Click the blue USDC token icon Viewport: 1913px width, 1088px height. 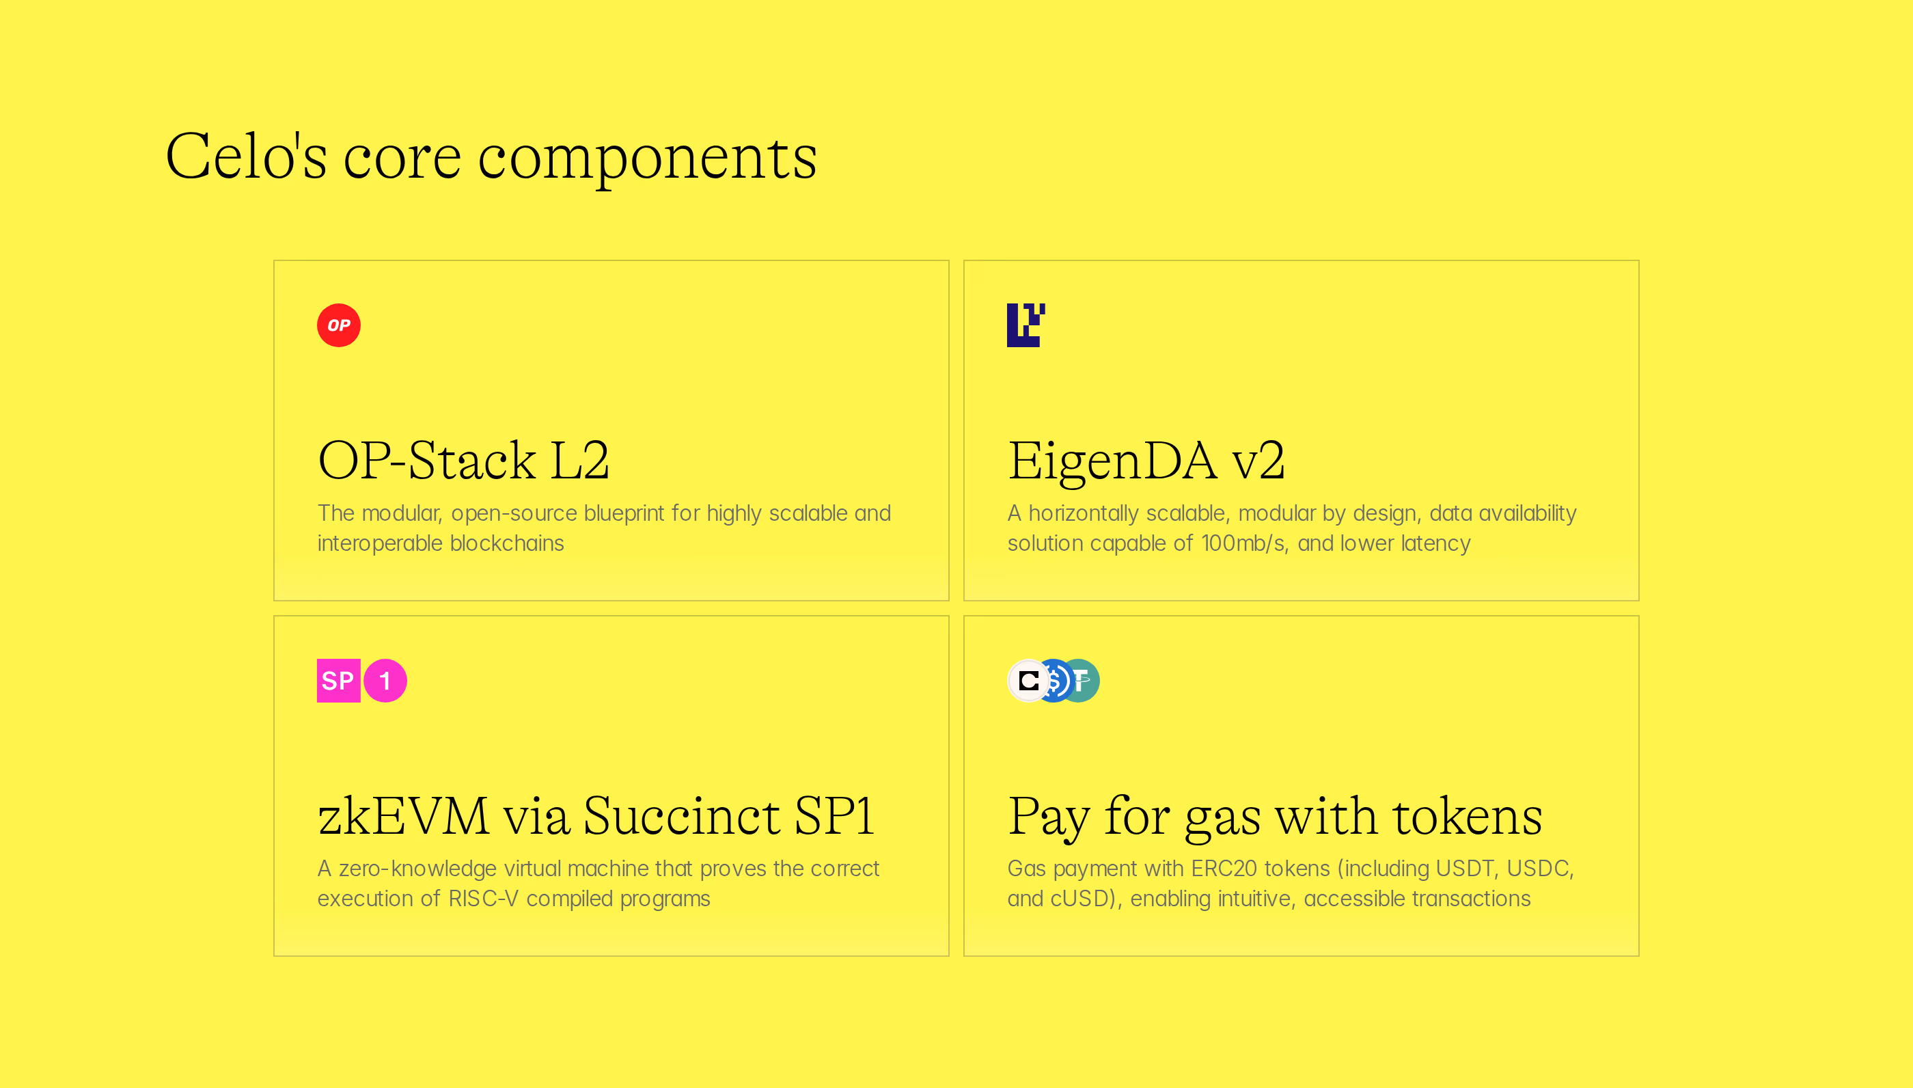coord(1056,681)
